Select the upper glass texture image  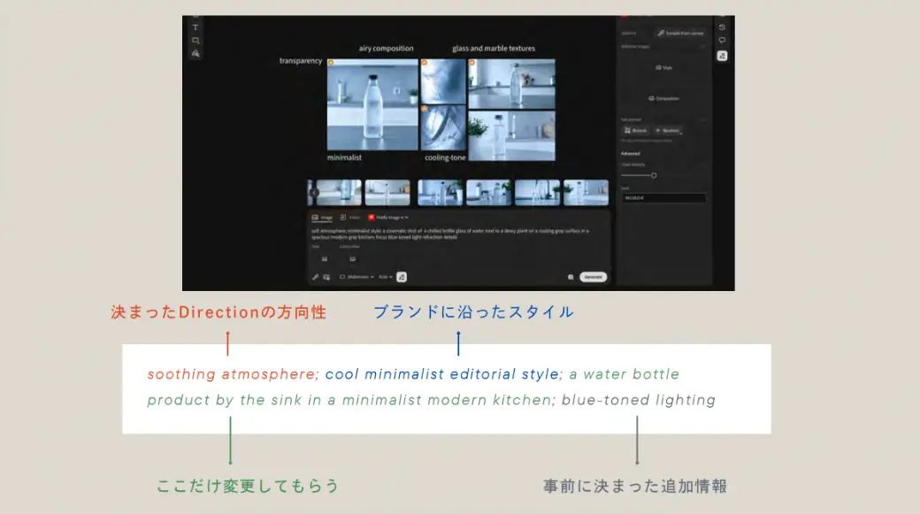pyautogui.click(x=443, y=81)
